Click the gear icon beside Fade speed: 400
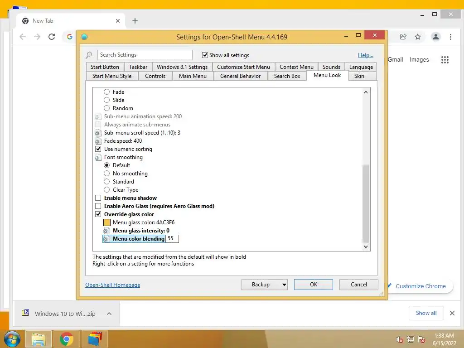 (x=98, y=141)
